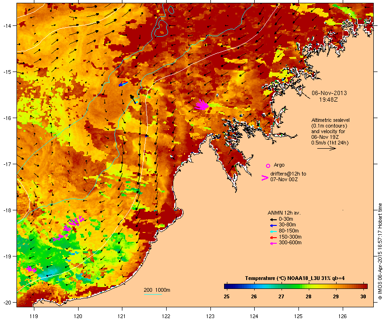386x320 pixels.
Task: Click the colorbar tick label "30"
Action: point(363,296)
